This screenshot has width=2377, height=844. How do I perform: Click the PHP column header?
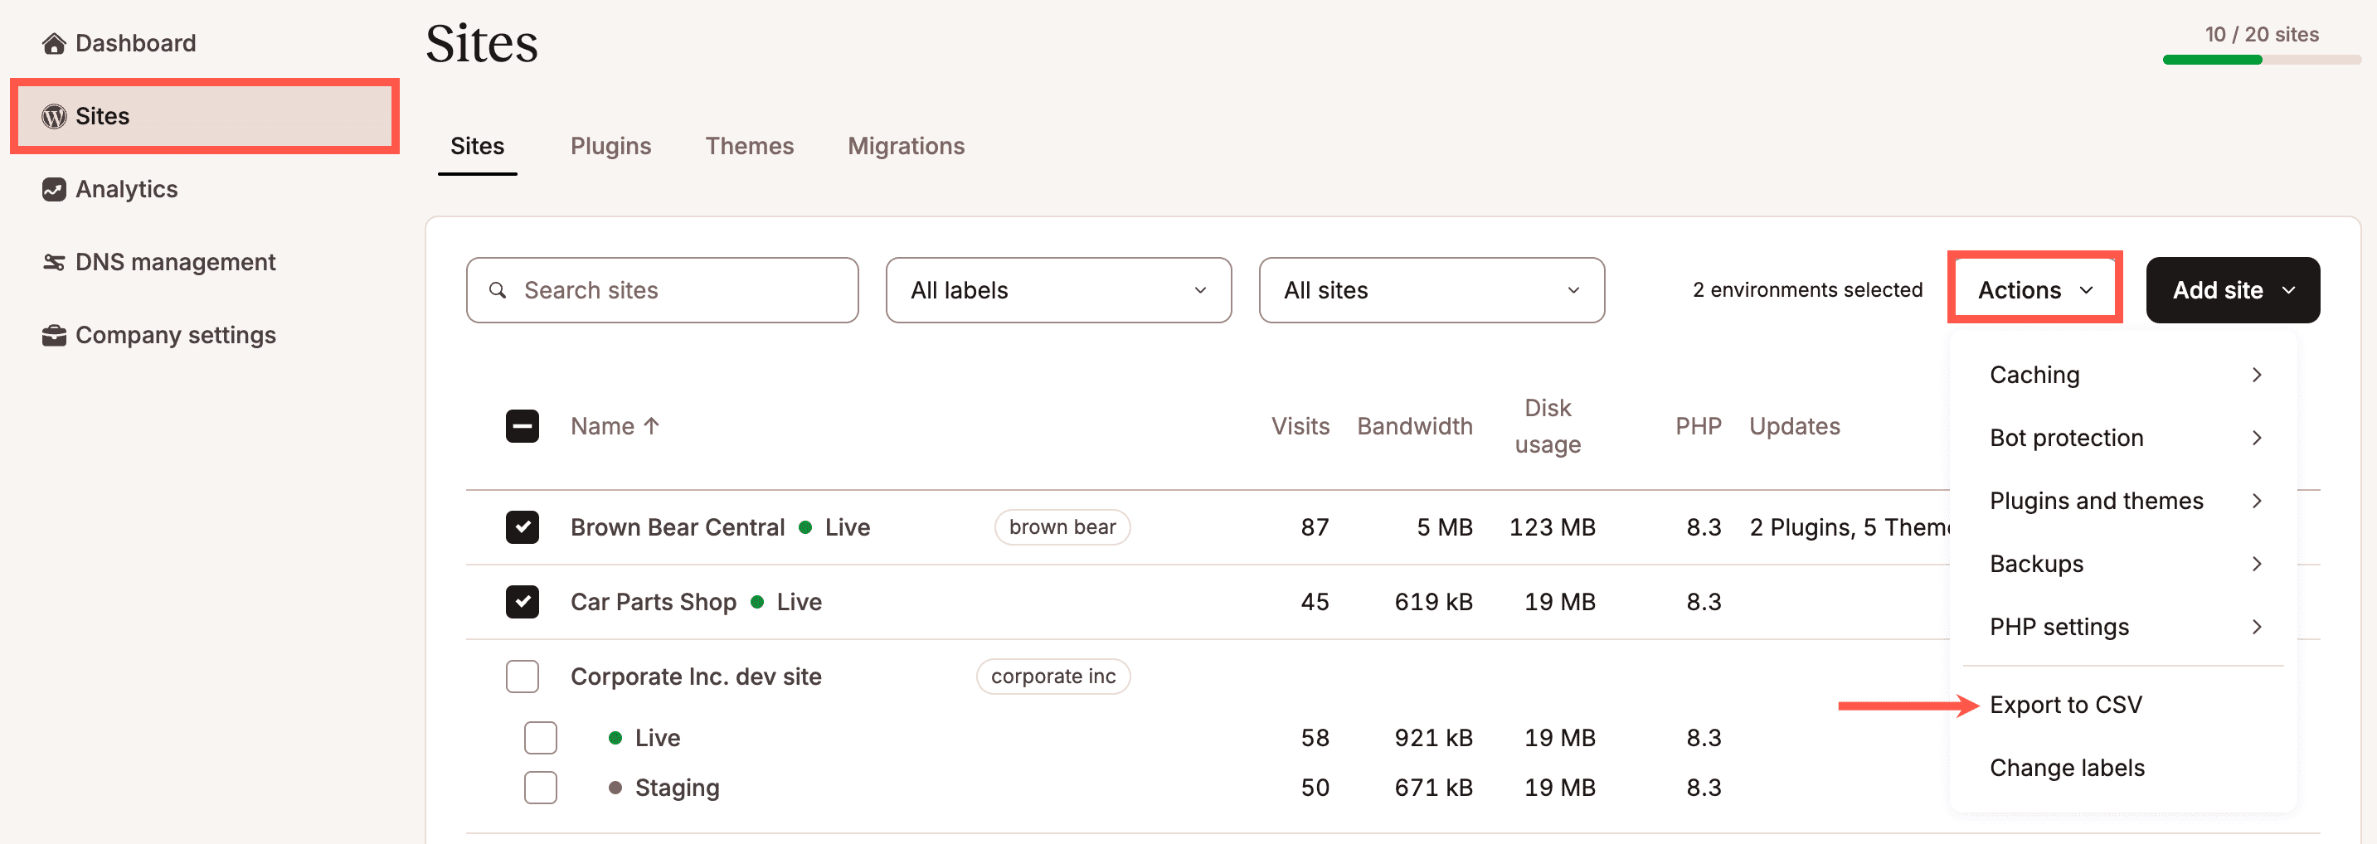point(1698,426)
